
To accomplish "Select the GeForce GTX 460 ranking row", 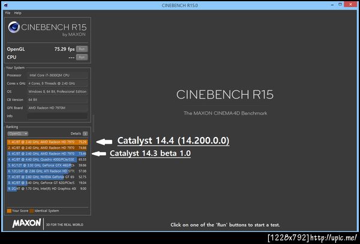I will pyautogui.click(x=47, y=165).
